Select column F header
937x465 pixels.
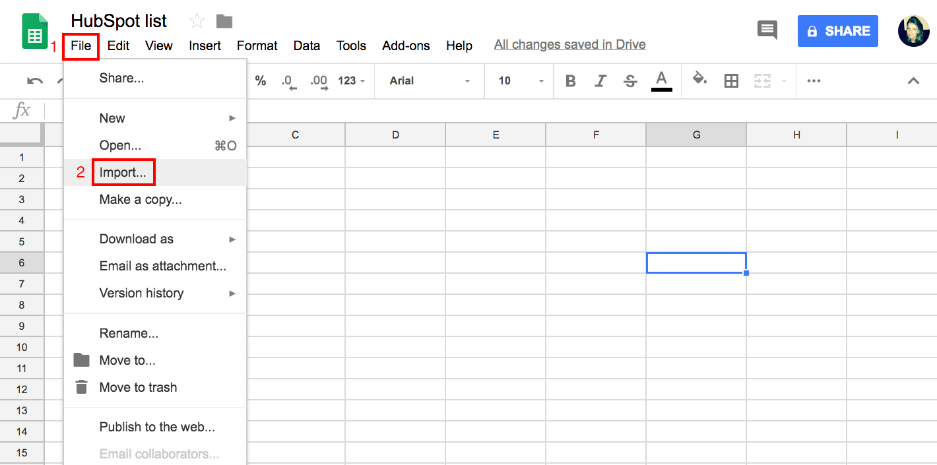[596, 135]
